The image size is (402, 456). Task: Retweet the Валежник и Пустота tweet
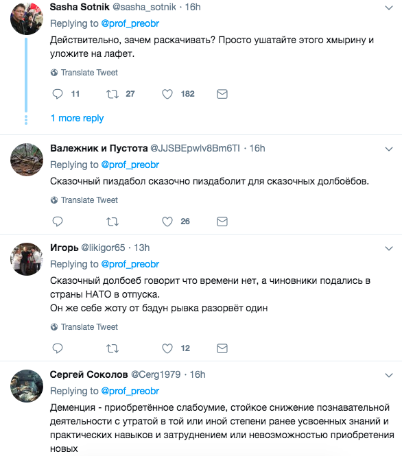113,221
